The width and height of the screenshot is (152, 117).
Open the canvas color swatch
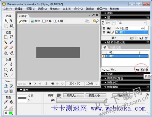pyautogui.click(x=59, y=95)
